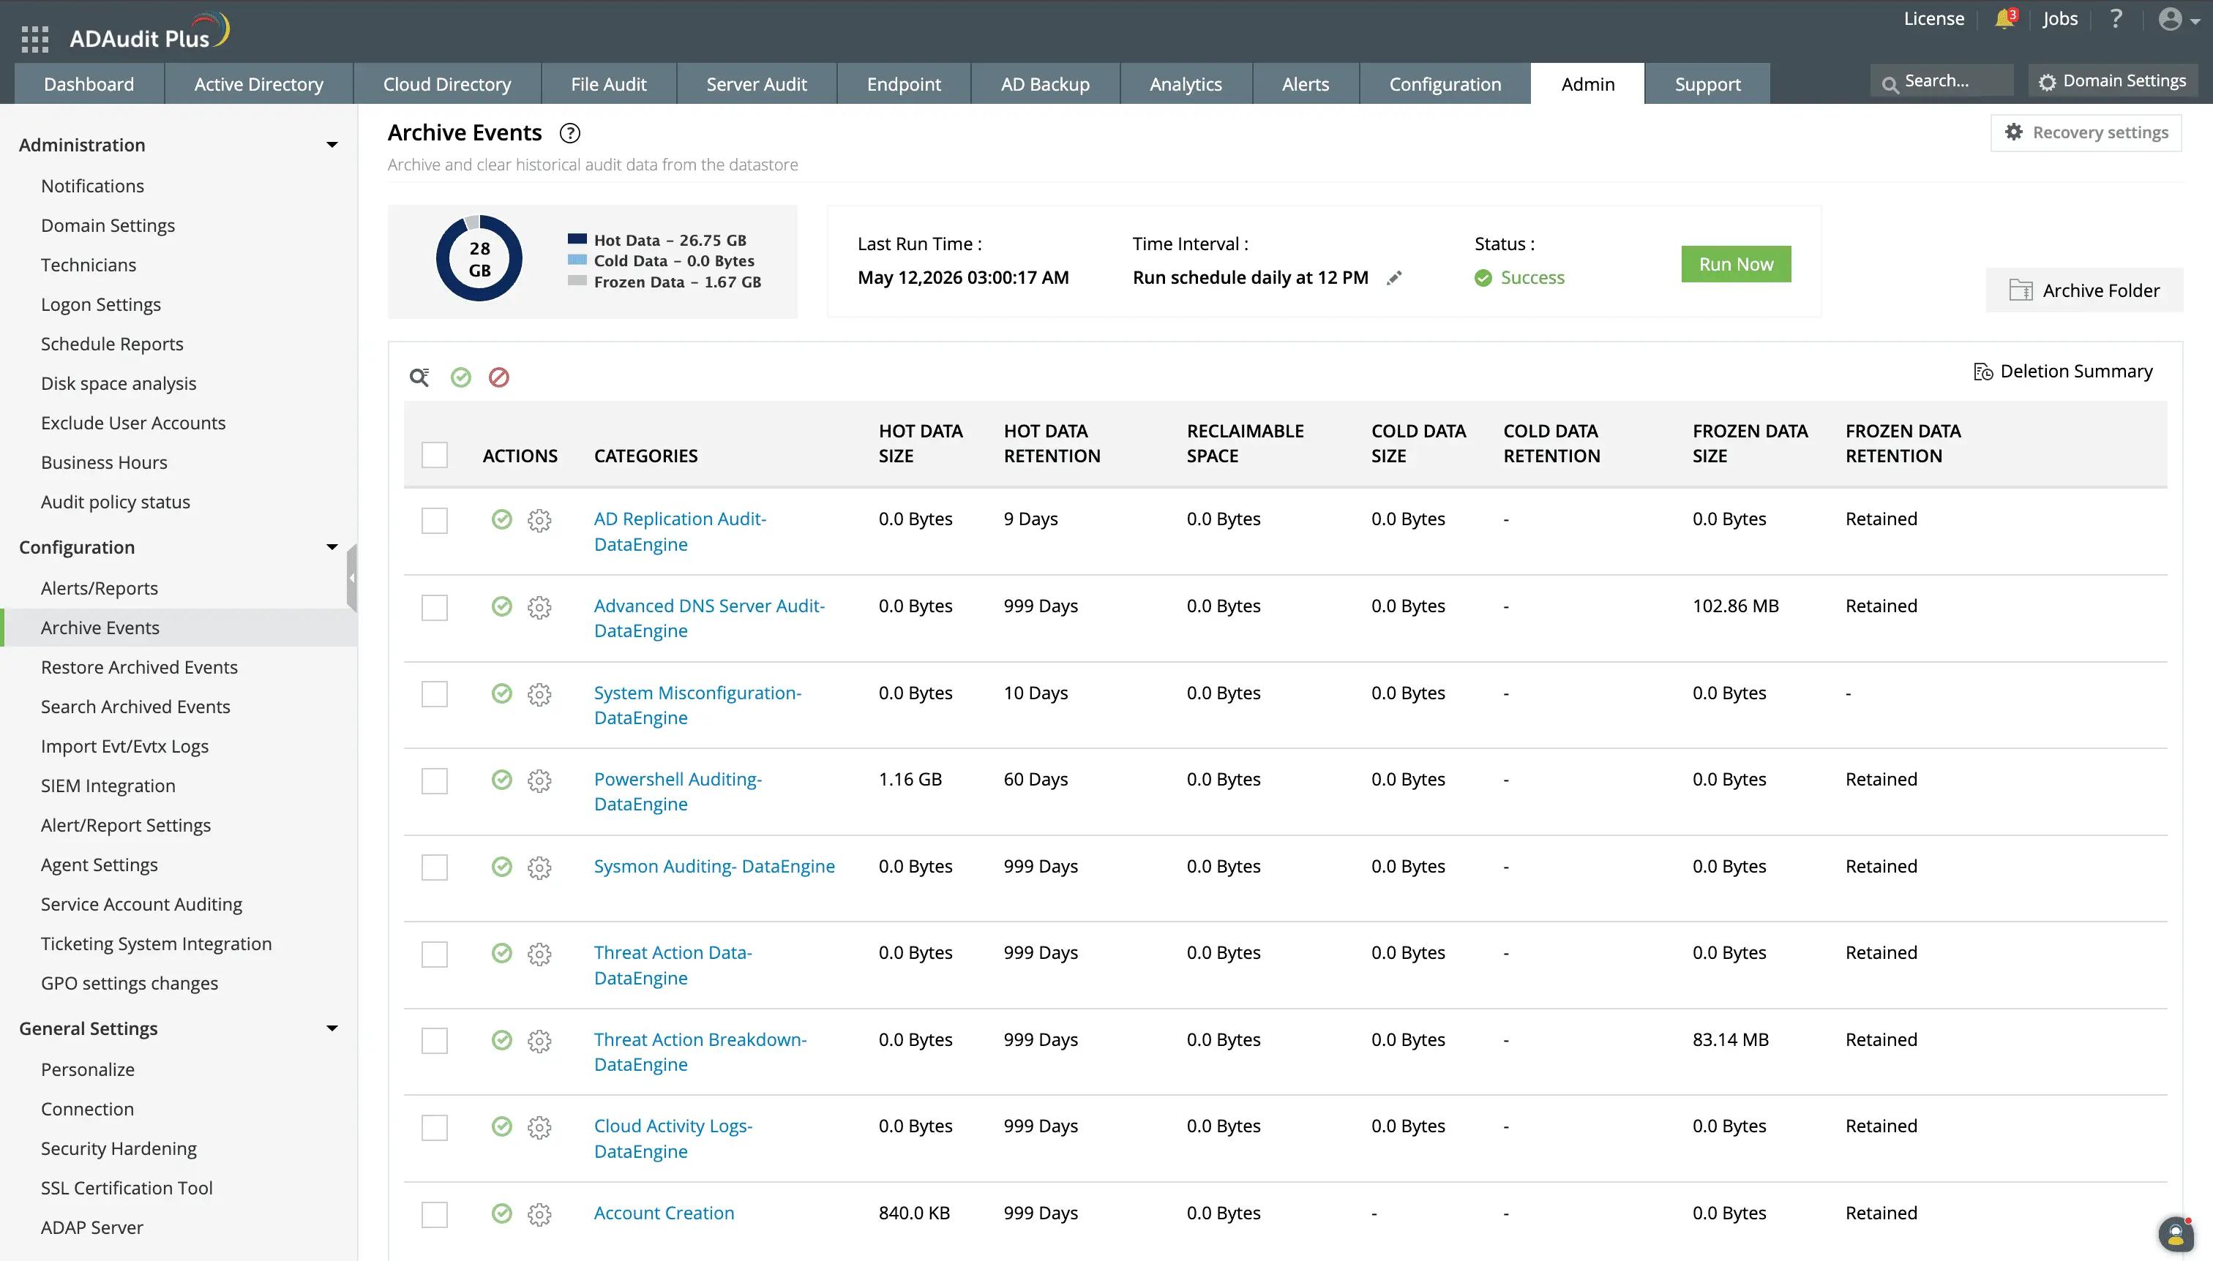
Task: Edit the time interval pencil icon
Action: [x=1394, y=278]
